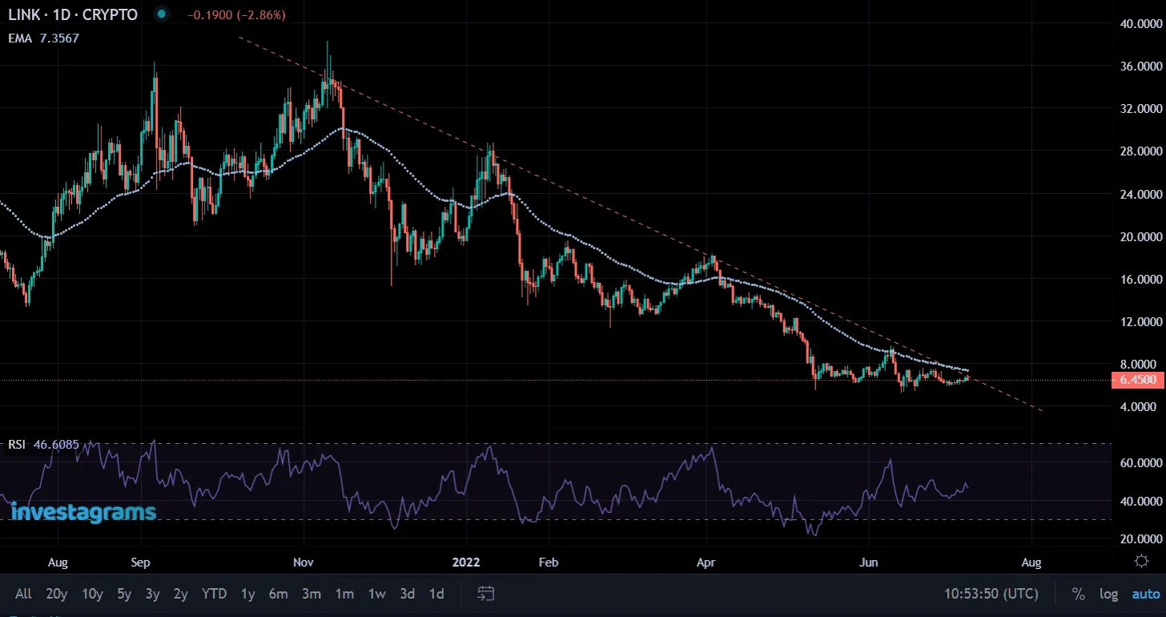Screen dimensions: 1166x617
Task: Select the 1d time range
Action: (436, 594)
